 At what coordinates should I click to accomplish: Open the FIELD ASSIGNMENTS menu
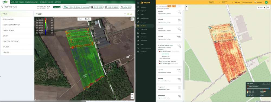point(32,2)
